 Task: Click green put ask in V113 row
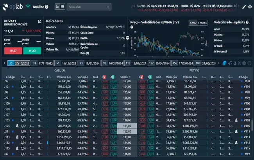[151, 137]
